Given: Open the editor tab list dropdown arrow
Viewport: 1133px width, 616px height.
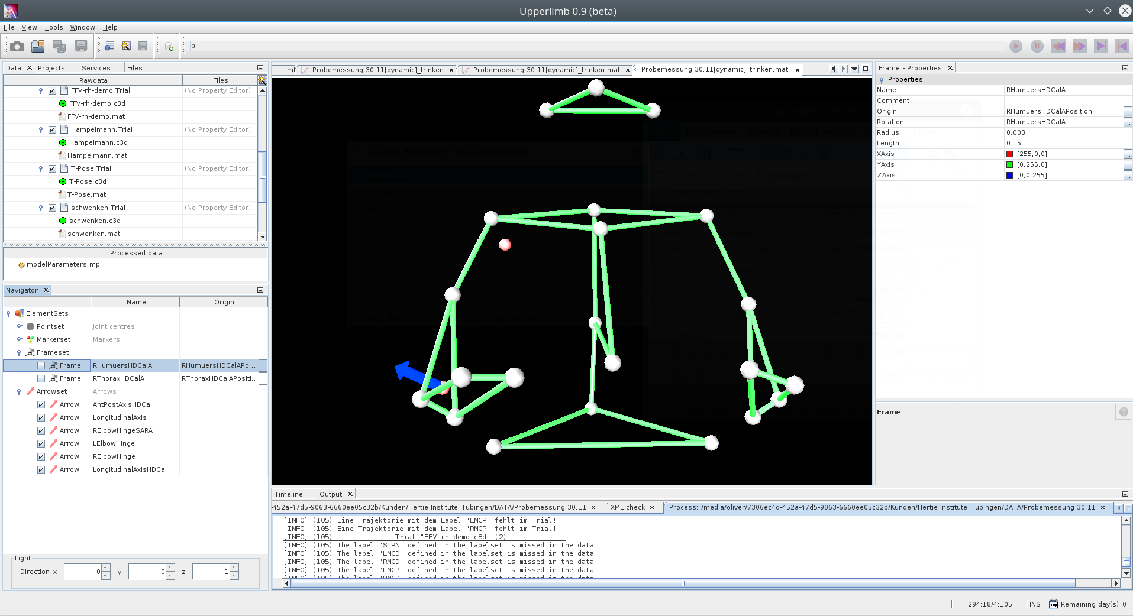Looking at the screenshot, I should [x=854, y=69].
